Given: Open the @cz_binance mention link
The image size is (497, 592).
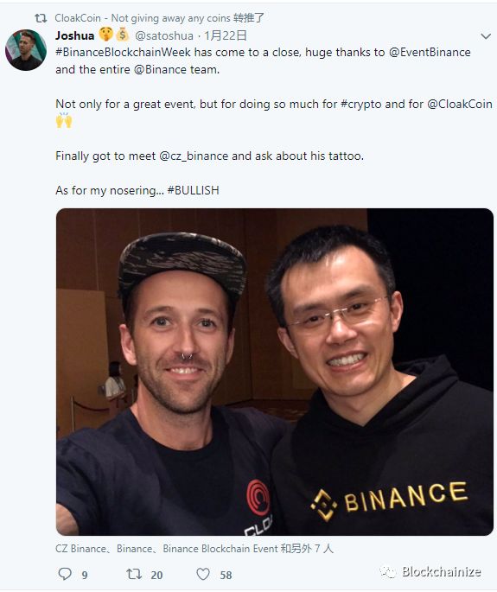Looking at the screenshot, I should coord(194,156).
